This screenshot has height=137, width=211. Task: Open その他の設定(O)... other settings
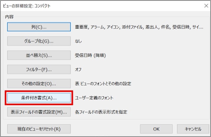click(x=39, y=83)
